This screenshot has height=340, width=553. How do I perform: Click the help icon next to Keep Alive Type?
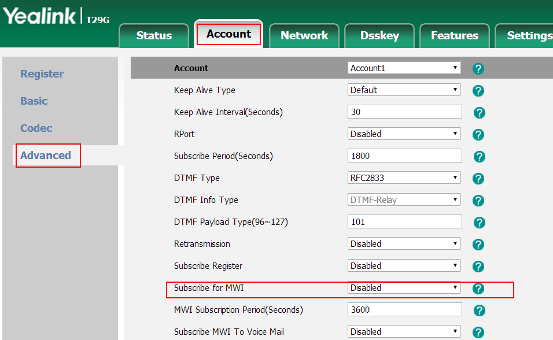478,91
